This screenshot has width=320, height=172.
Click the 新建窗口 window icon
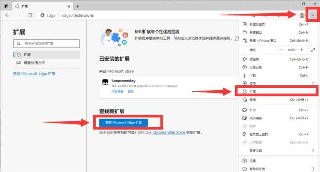pos(244,33)
